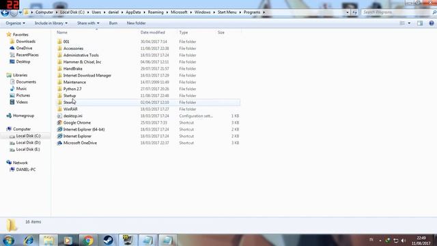The image size is (437, 246).
Task: Open OneDrive in the navigation pane
Action: (24, 48)
